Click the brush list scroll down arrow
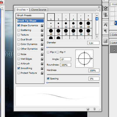Screen dimensions: 117x117 97,37
